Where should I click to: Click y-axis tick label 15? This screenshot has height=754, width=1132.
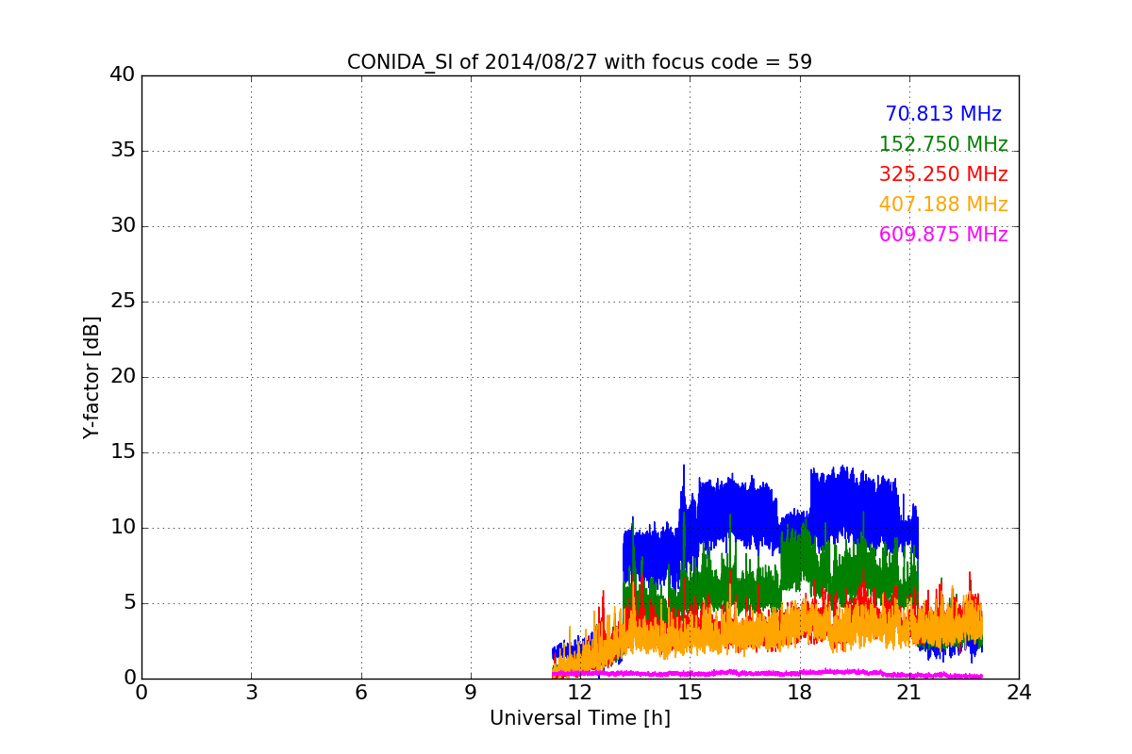(x=123, y=452)
